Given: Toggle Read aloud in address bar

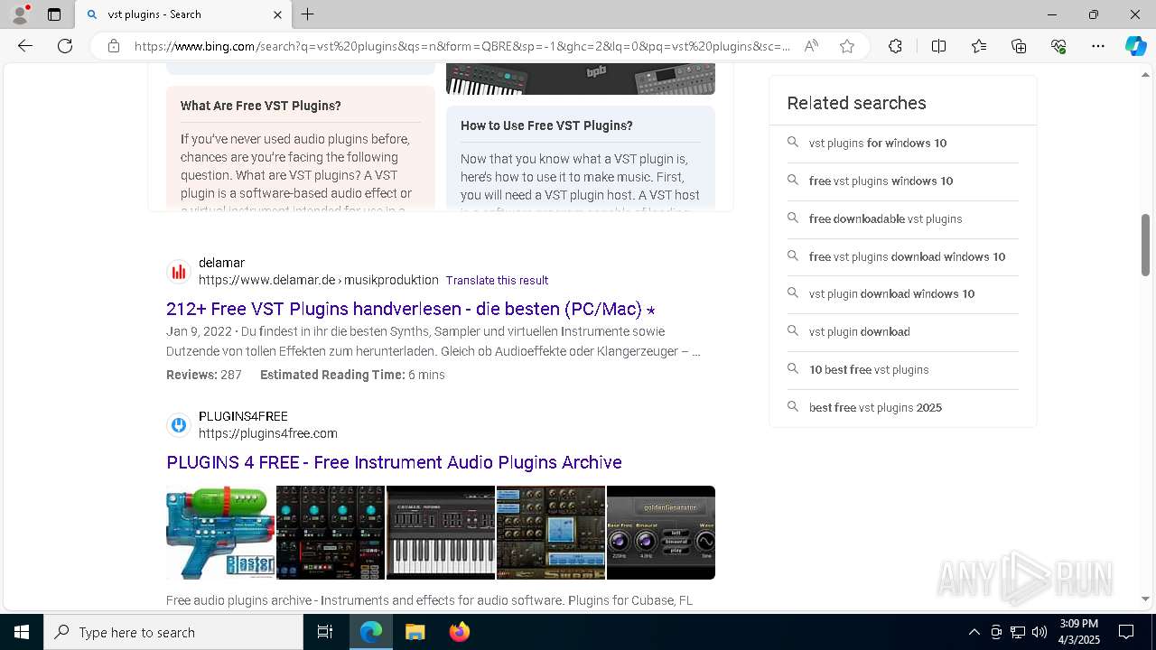Looking at the screenshot, I should [811, 46].
